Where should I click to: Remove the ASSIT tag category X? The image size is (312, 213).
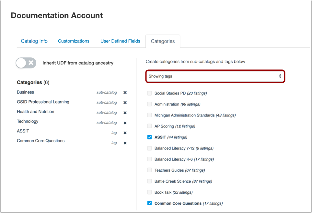[125, 133]
